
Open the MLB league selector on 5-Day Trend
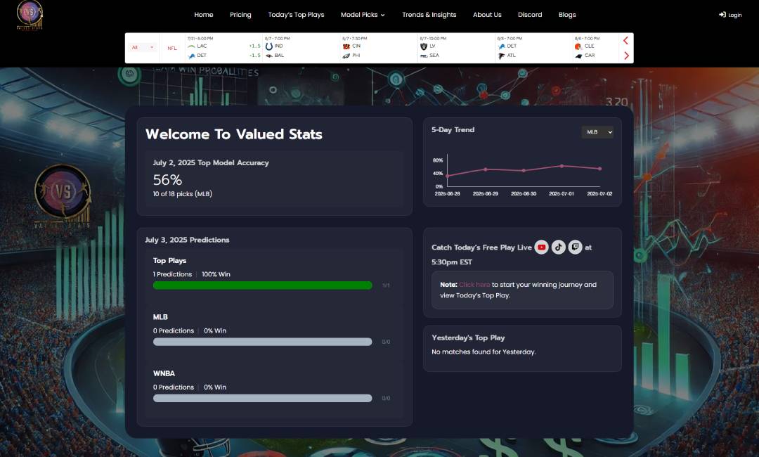pos(597,132)
